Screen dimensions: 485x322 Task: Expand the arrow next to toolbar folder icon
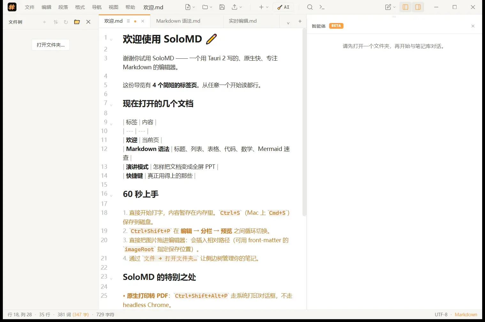(211, 7)
